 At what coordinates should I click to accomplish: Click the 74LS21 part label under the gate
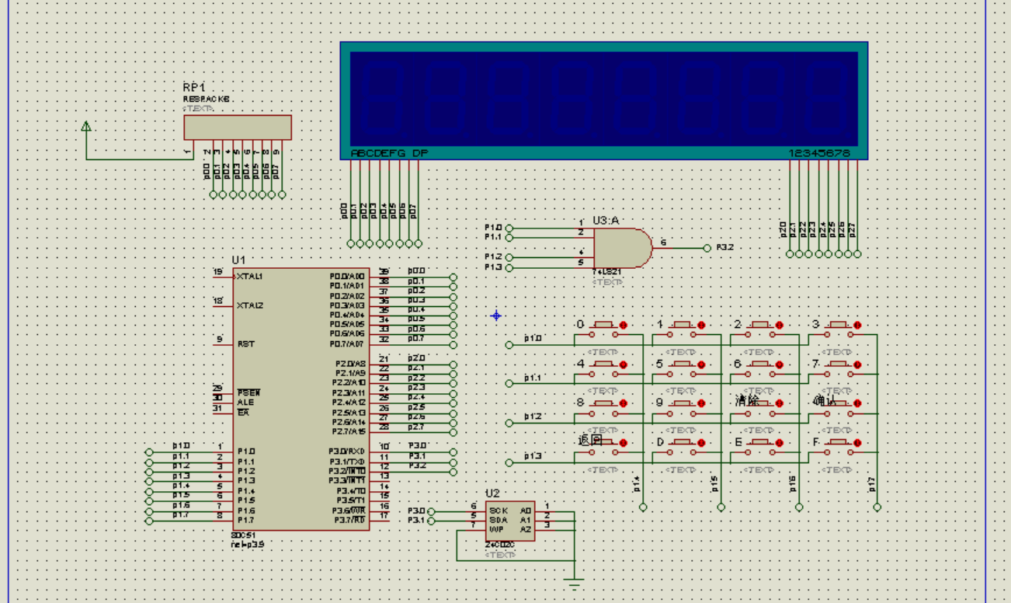(607, 273)
